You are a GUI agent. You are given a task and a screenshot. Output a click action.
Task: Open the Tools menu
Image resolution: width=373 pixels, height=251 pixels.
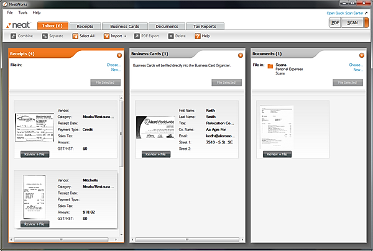pyautogui.click(x=23, y=12)
